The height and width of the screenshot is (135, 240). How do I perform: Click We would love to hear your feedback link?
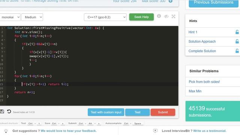click(69, 131)
